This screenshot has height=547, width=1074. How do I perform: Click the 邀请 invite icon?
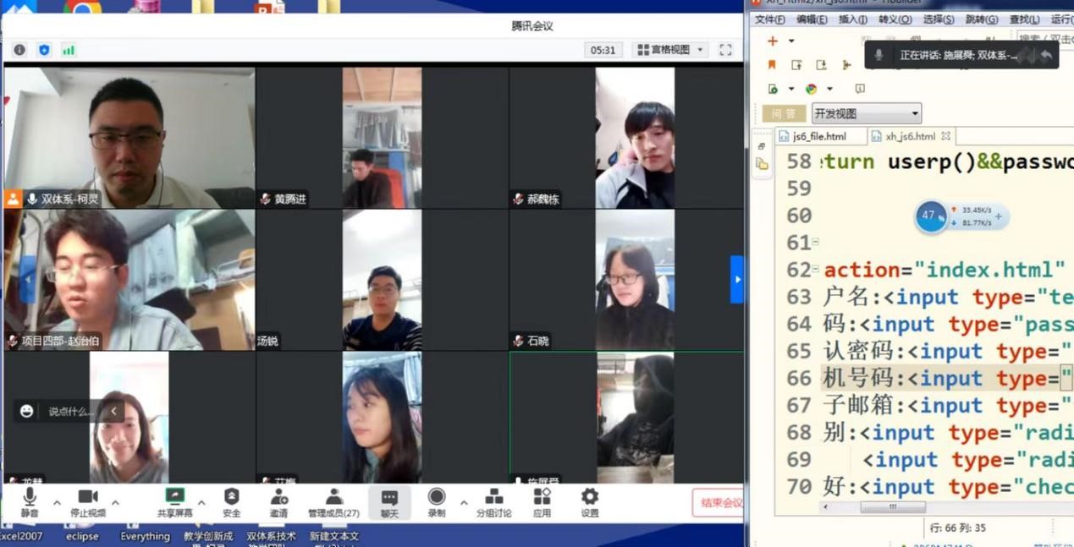278,498
